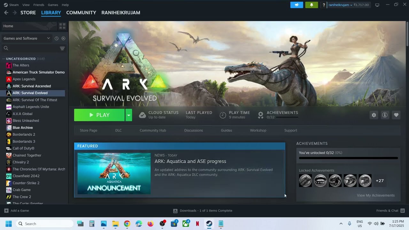Open Games and Software filter dropdown

click(x=27, y=38)
